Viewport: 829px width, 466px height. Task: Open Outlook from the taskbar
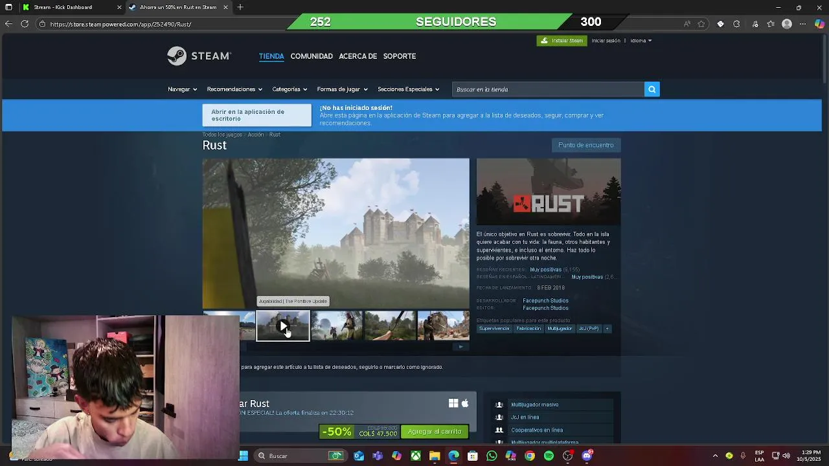(x=359, y=456)
